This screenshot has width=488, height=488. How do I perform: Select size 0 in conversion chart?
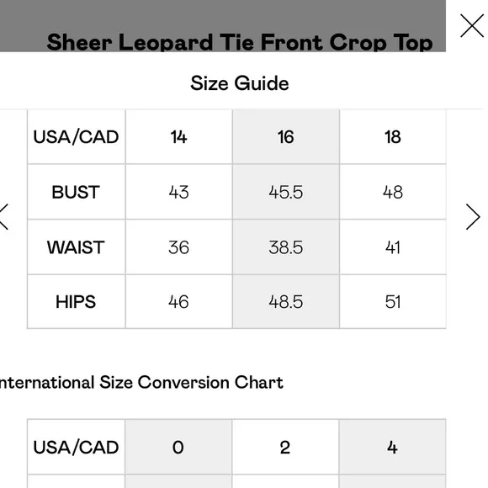pyautogui.click(x=178, y=448)
